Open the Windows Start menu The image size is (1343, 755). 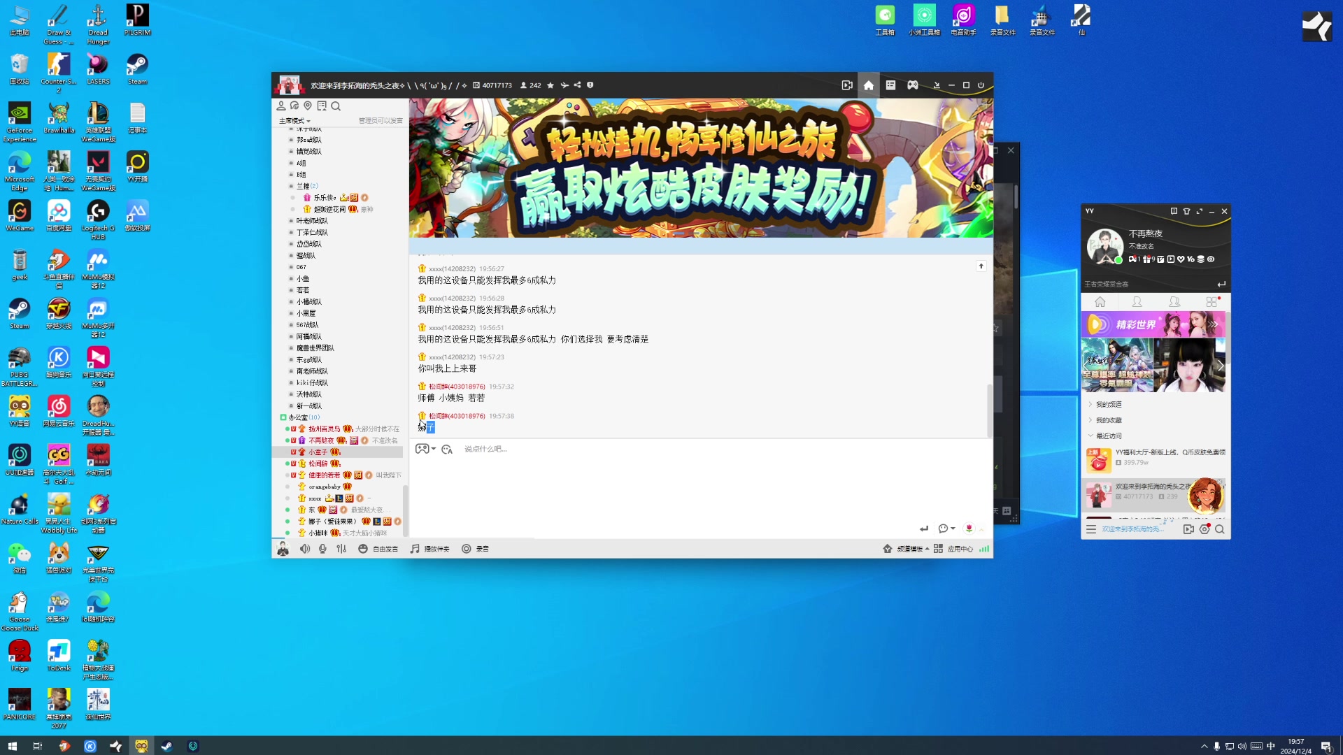pos(12,746)
